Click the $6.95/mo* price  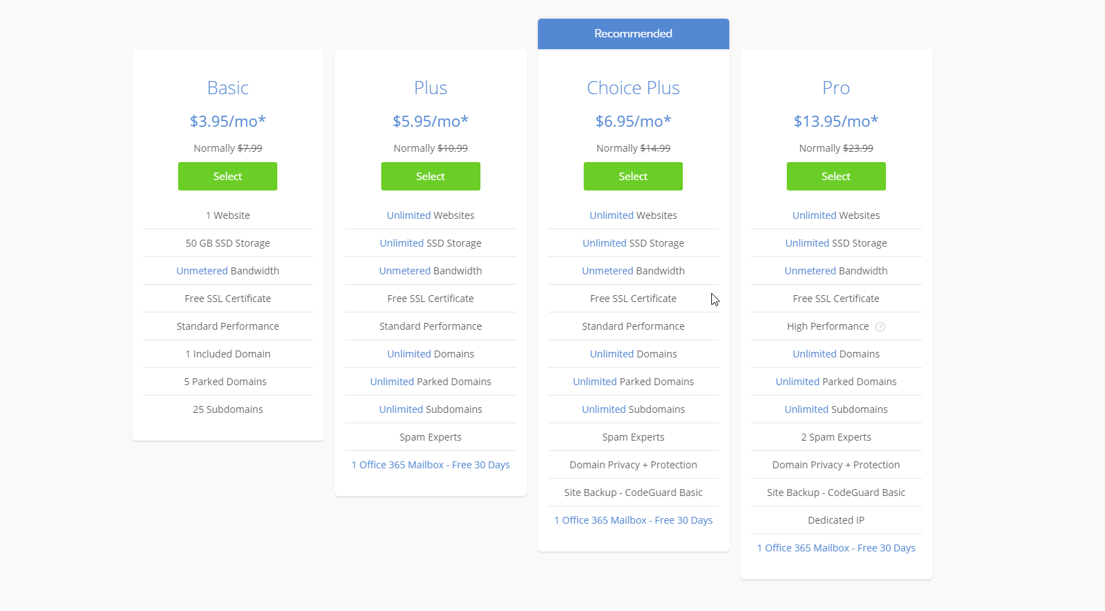point(633,121)
